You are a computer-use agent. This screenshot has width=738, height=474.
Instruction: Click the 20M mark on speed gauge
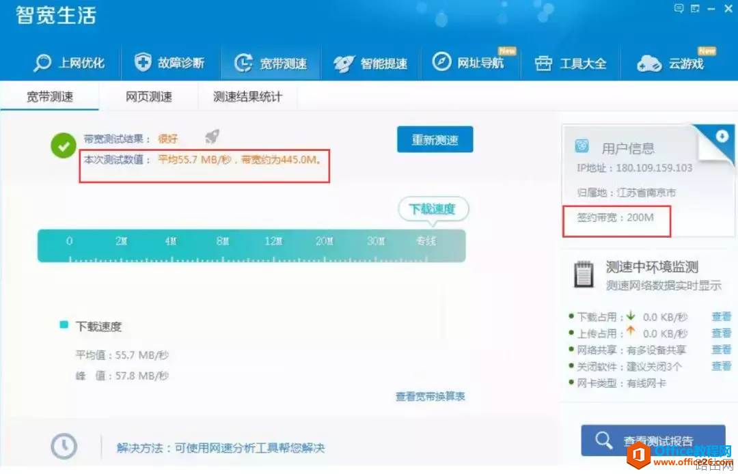(x=325, y=241)
